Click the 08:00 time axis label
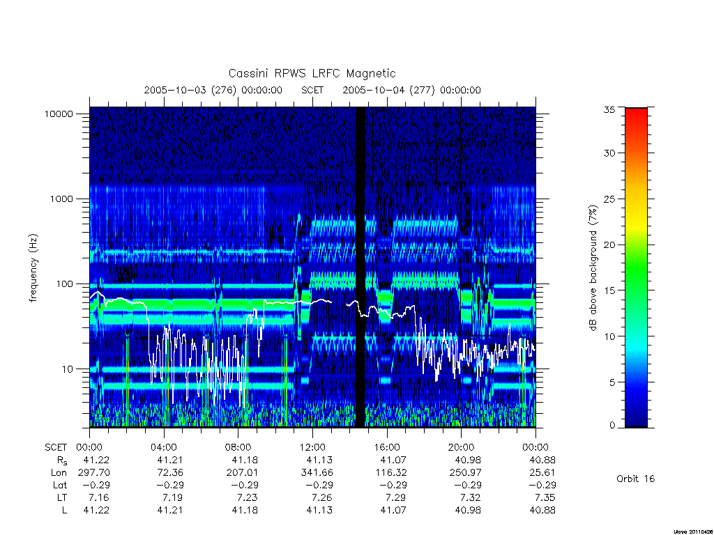The height and width of the screenshot is (535, 714). [x=238, y=447]
